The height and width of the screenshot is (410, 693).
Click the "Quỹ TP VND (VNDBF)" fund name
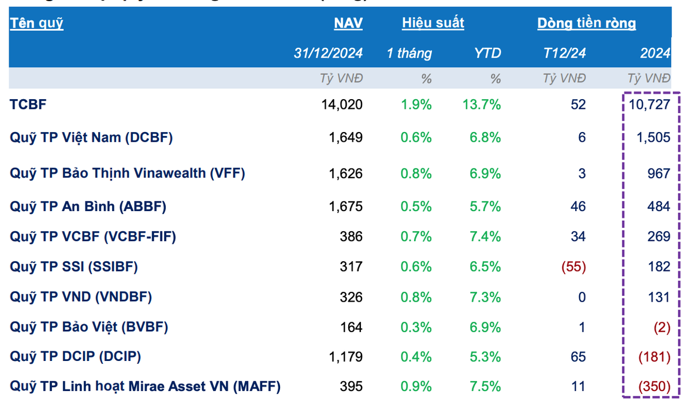coord(81,297)
